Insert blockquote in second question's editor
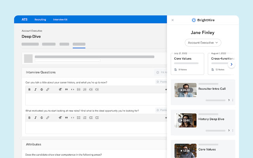 [66, 118]
